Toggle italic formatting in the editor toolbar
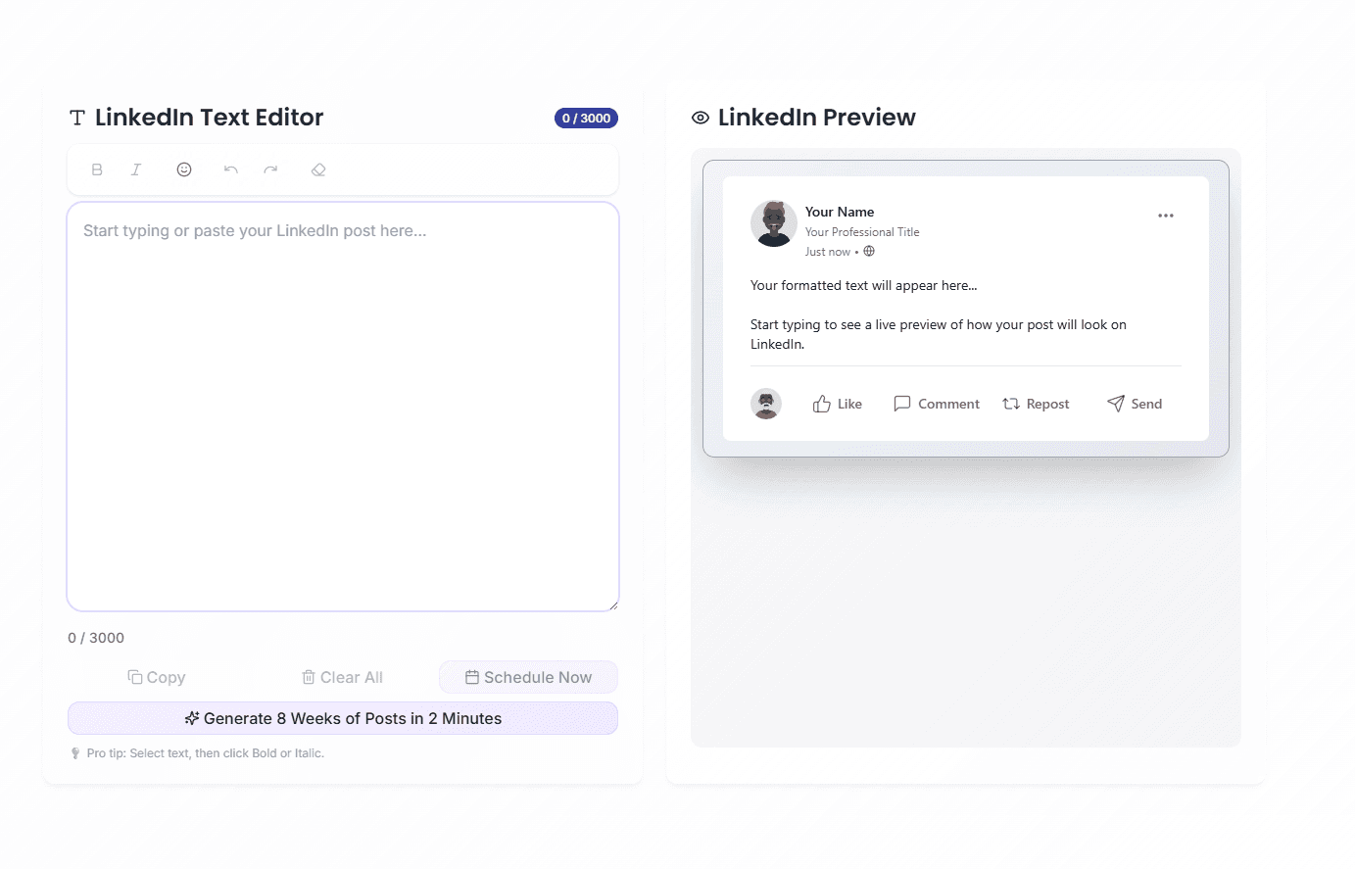The height and width of the screenshot is (869, 1355). [x=135, y=169]
